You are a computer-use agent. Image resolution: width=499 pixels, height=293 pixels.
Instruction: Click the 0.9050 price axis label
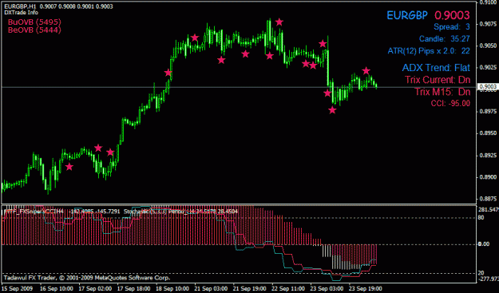[x=489, y=46]
